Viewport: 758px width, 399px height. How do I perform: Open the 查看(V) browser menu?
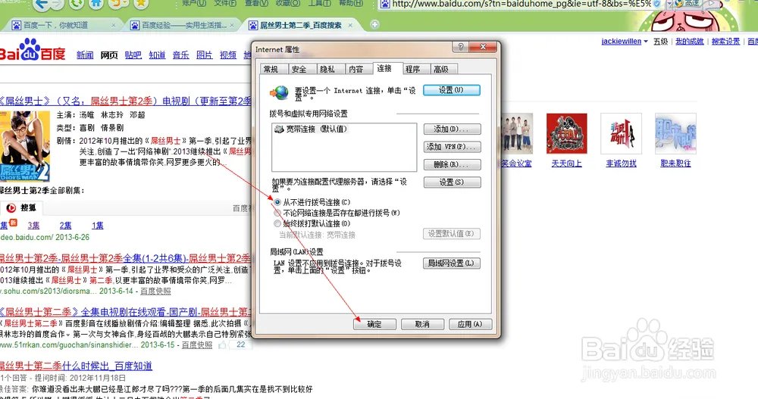tap(256, 3)
